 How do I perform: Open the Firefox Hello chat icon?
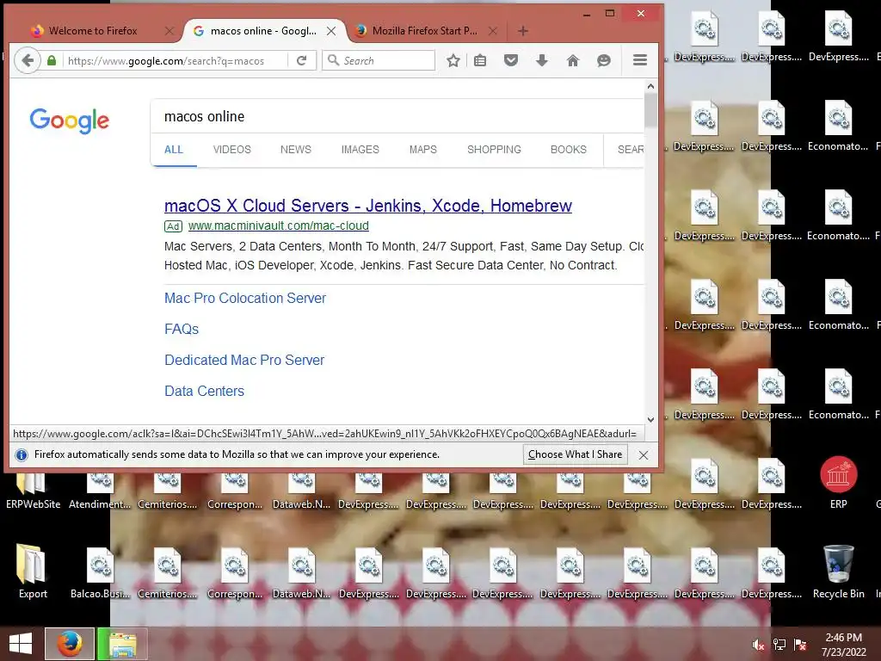click(604, 61)
